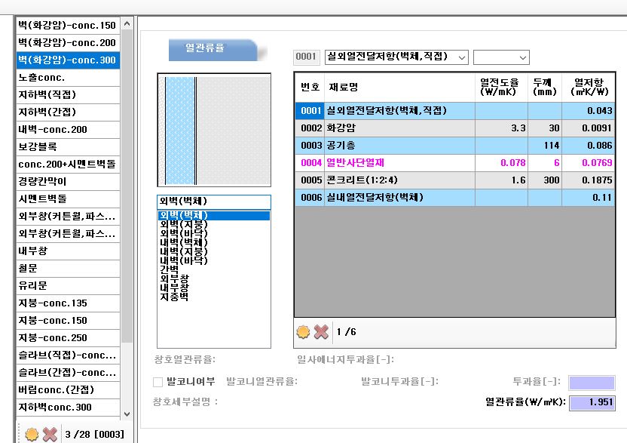Viewport: 627px width, 443px height.
Task: Click the wall cross-section preview image
Action: point(213,130)
